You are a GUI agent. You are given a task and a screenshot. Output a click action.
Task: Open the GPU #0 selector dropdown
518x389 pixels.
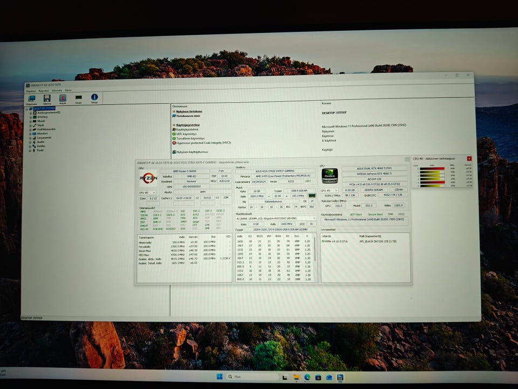pyautogui.click(x=329, y=191)
